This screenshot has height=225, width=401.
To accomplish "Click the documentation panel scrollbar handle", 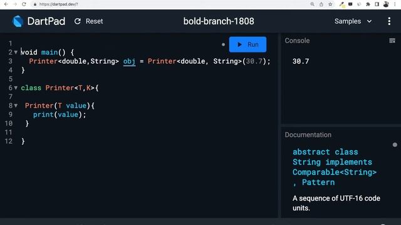I will (x=395, y=144).
